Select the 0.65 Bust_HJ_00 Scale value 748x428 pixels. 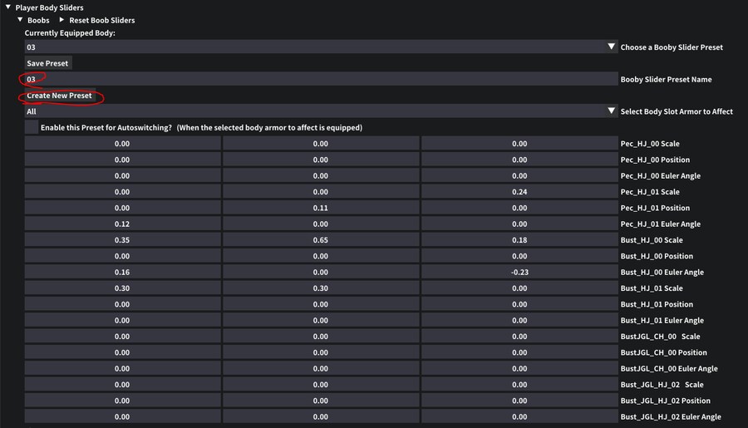[320, 240]
